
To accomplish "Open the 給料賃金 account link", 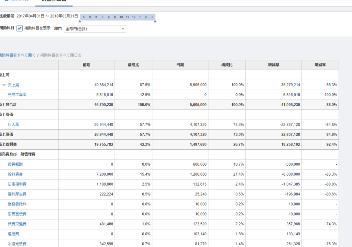I will pyautogui.click(x=15, y=174).
